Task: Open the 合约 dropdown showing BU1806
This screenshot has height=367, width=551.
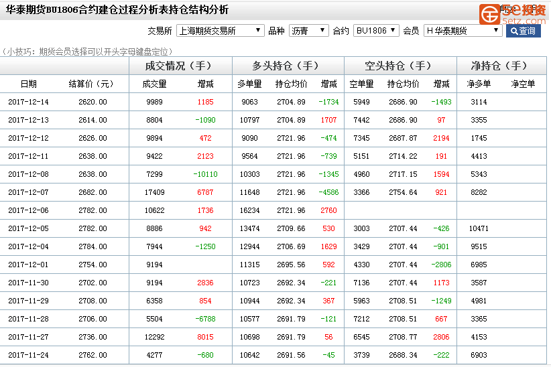Action: pos(376,31)
